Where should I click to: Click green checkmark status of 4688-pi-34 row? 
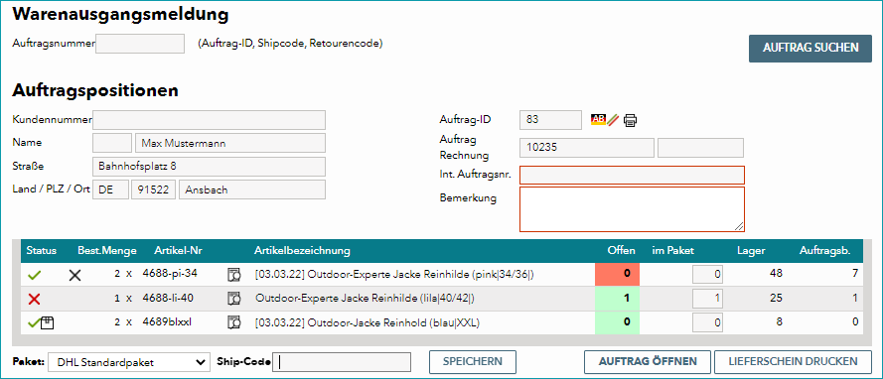tap(35, 275)
